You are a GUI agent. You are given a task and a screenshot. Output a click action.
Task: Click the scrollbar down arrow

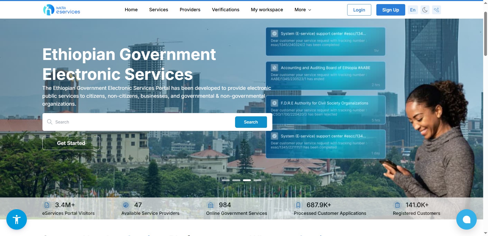pyautogui.click(x=485, y=233)
